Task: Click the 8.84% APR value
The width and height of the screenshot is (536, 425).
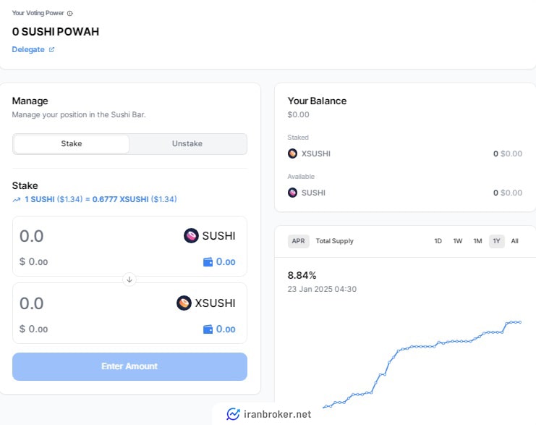Action: [x=302, y=275]
